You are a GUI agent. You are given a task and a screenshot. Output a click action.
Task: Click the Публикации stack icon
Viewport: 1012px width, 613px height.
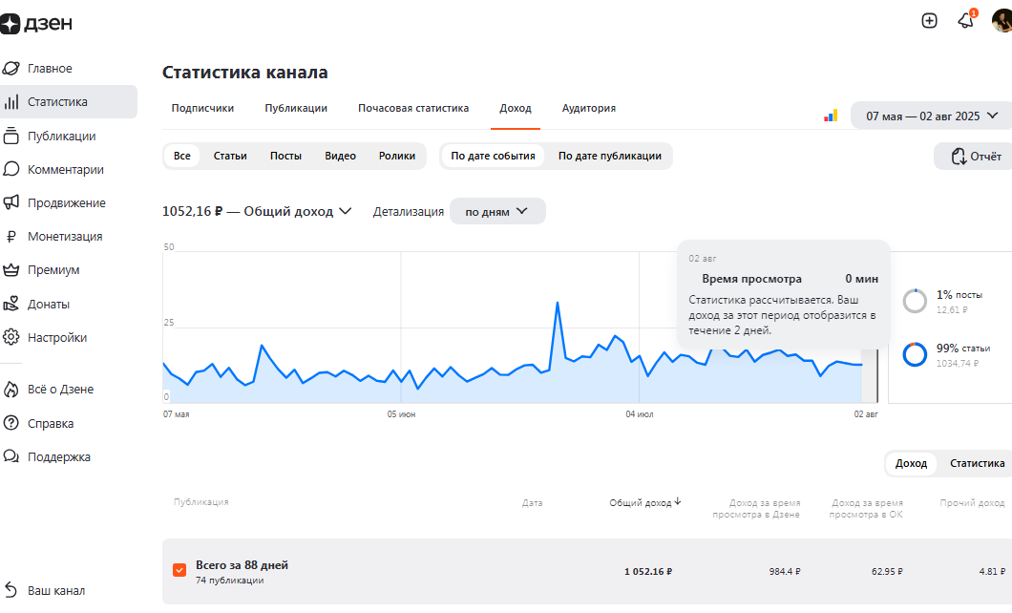[11, 136]
